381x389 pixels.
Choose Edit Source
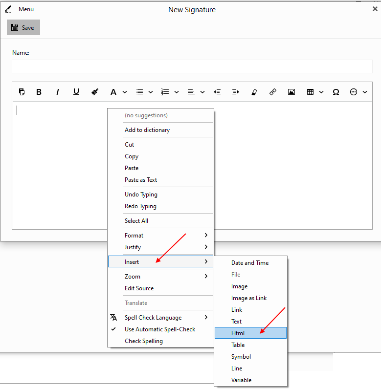tap(160, 288)
